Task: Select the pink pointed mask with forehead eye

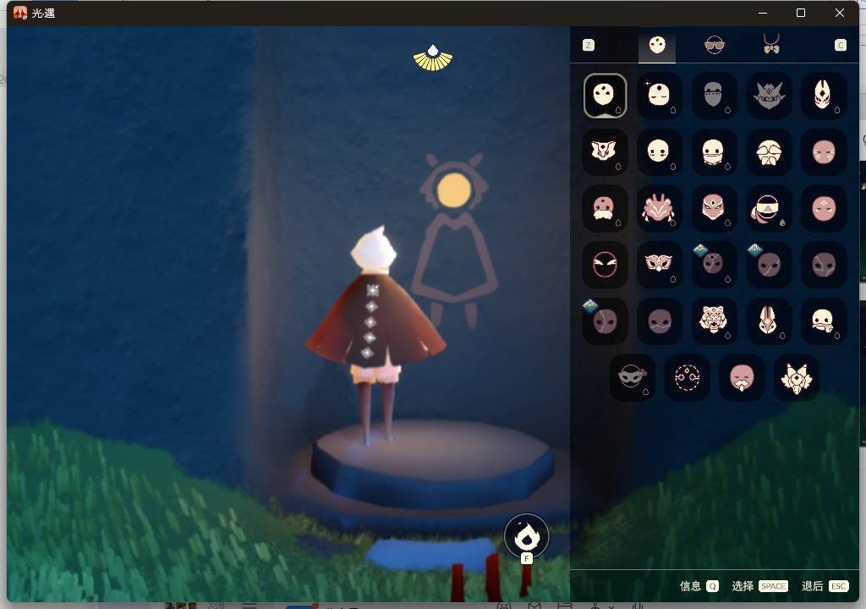Action: pos(714,208)
